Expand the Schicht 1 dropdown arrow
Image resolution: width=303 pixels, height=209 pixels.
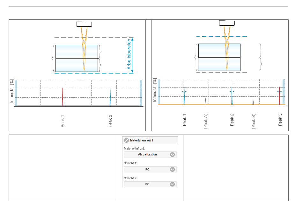pyautogui.click(x=172, y=169)
